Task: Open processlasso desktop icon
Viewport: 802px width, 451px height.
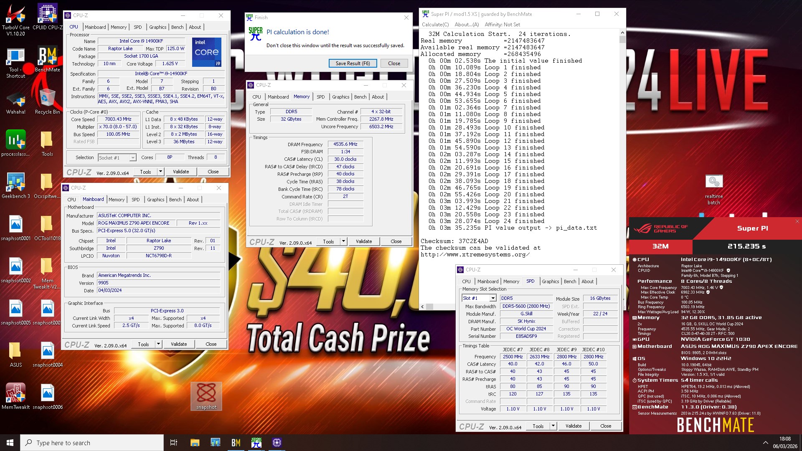Action: [15, 144]
